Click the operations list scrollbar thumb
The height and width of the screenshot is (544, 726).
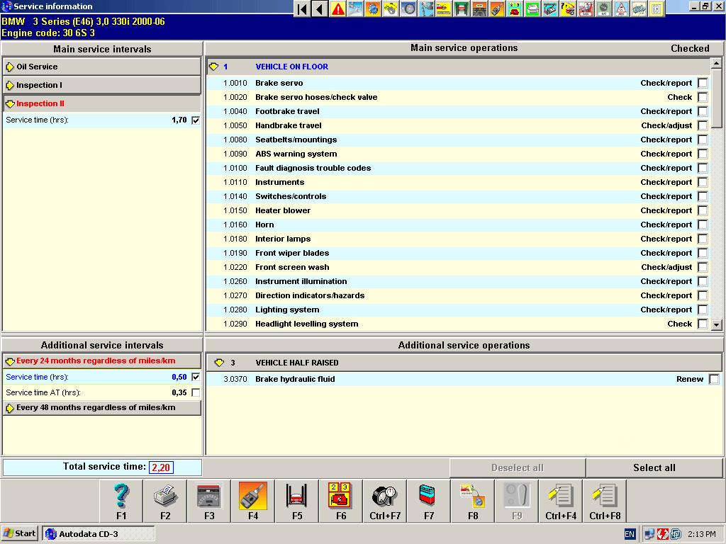[716, 98]
